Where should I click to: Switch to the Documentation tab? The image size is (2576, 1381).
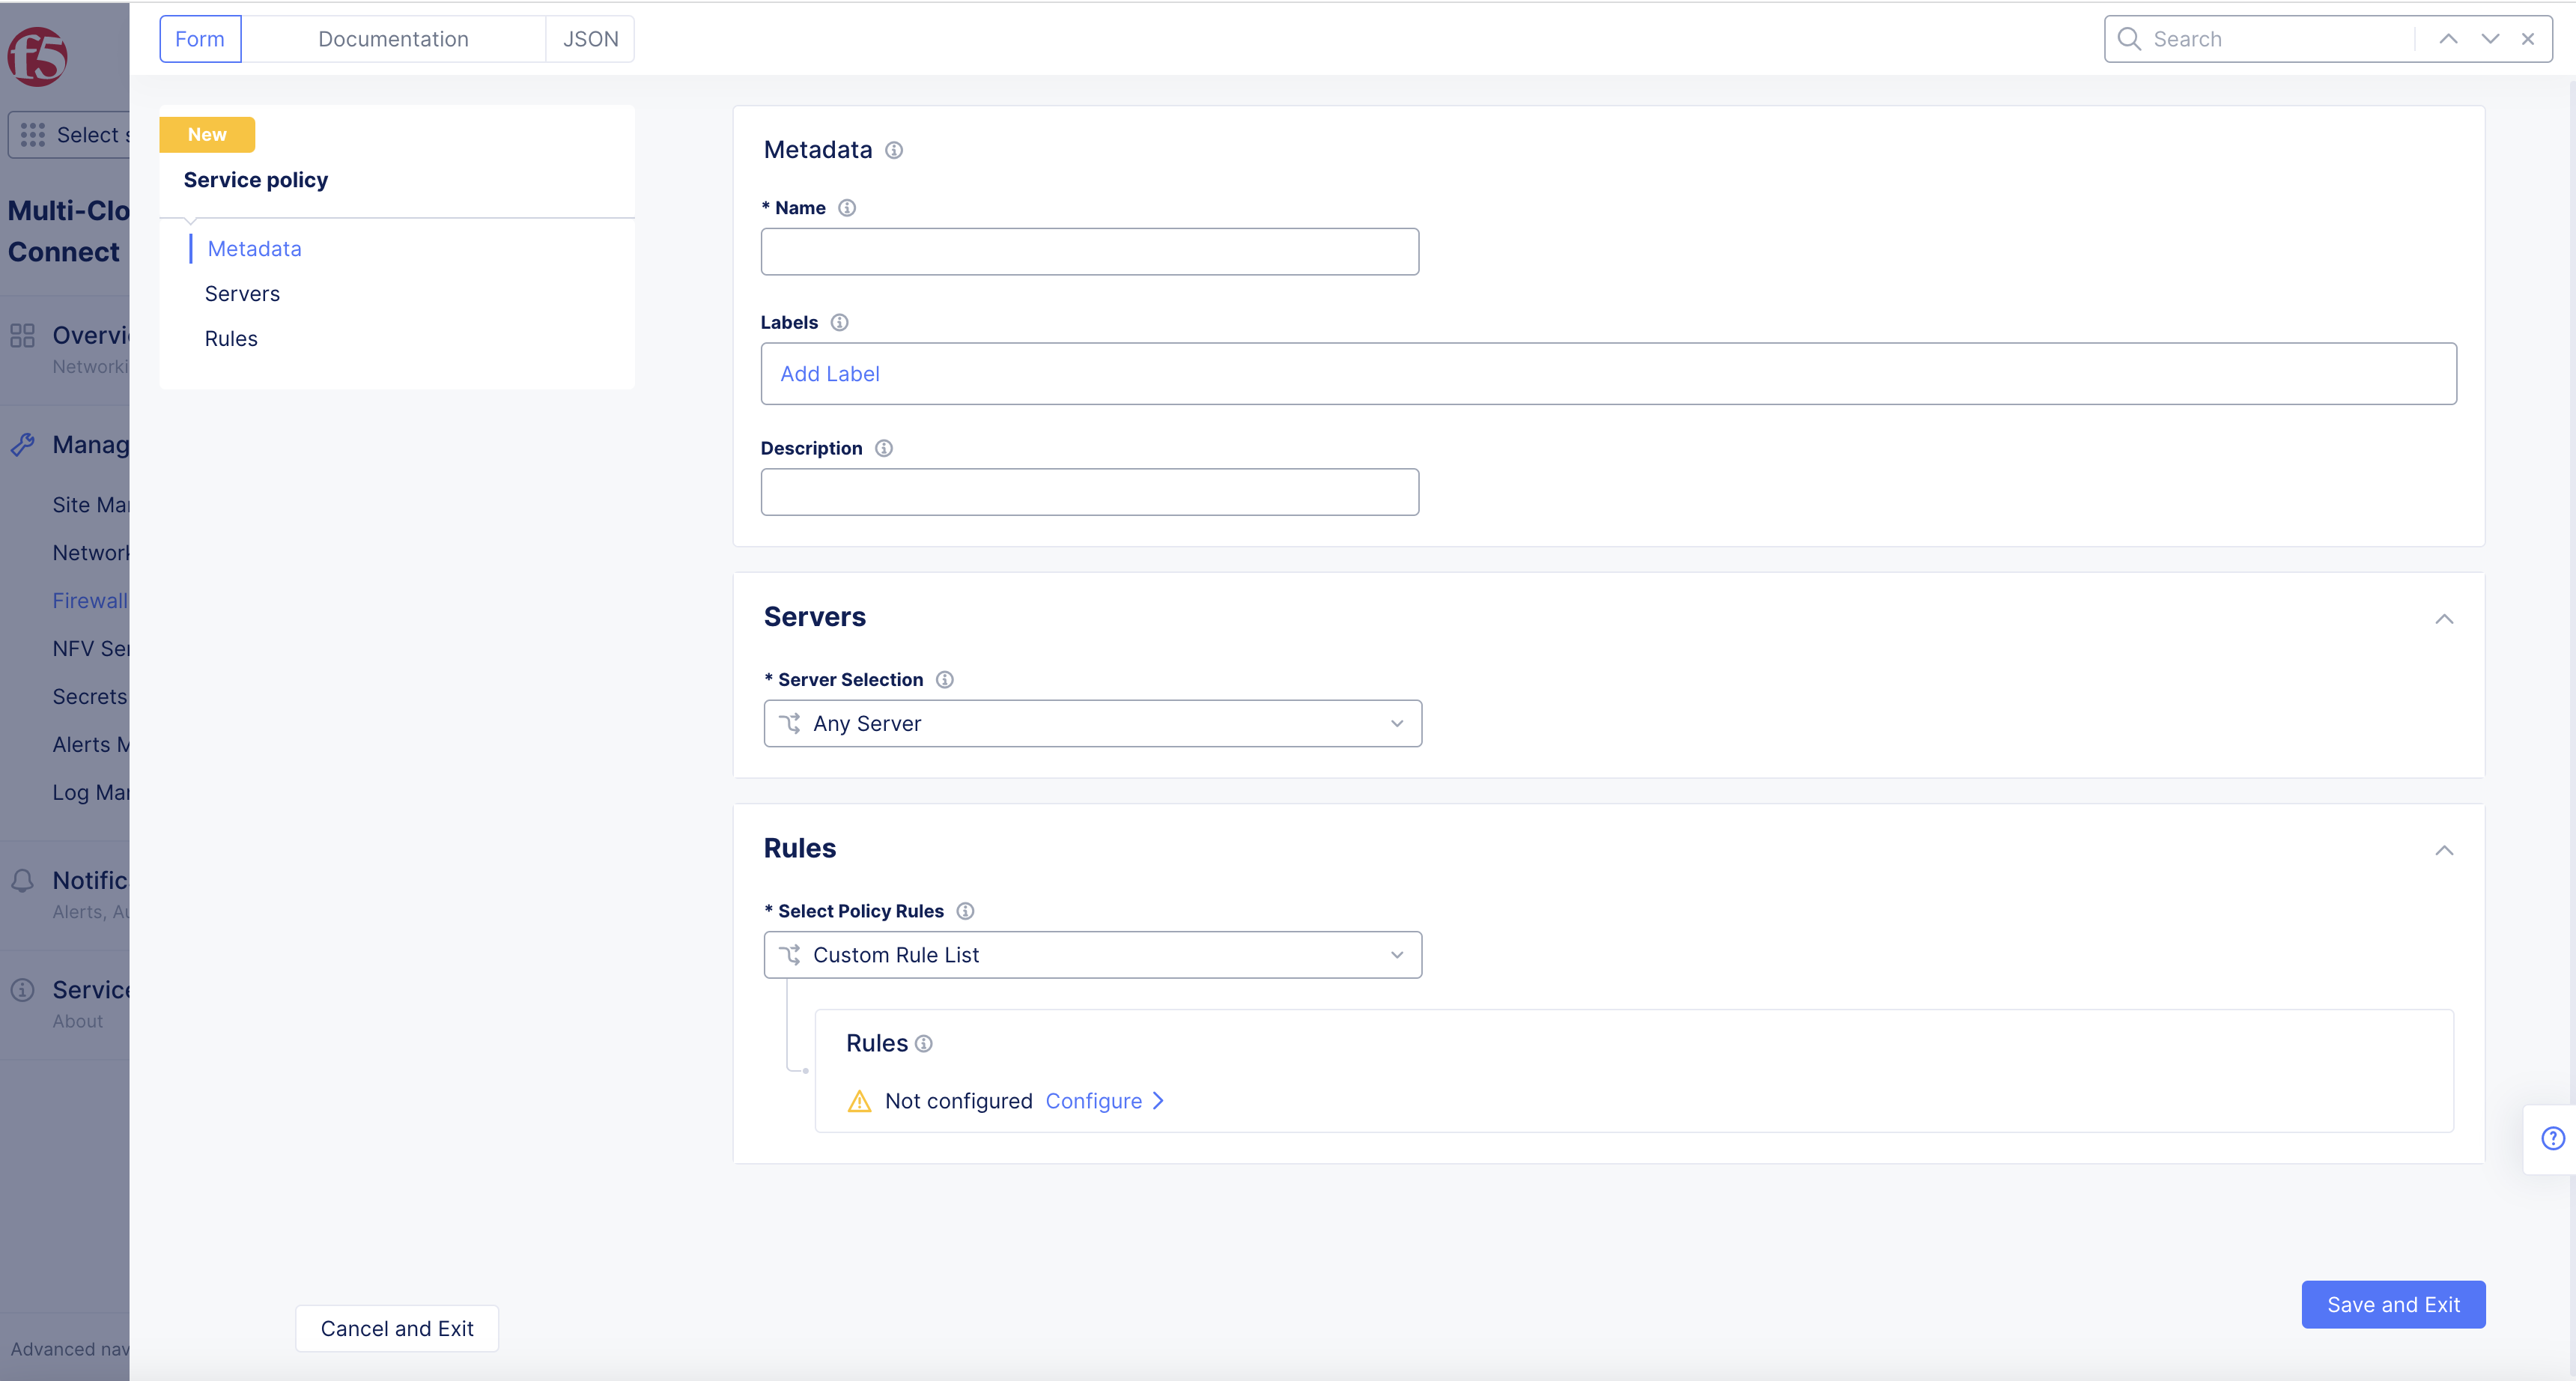393,39
